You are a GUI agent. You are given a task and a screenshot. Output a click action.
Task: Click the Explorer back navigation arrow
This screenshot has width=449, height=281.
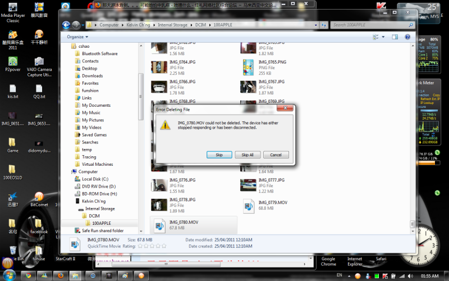66,25
